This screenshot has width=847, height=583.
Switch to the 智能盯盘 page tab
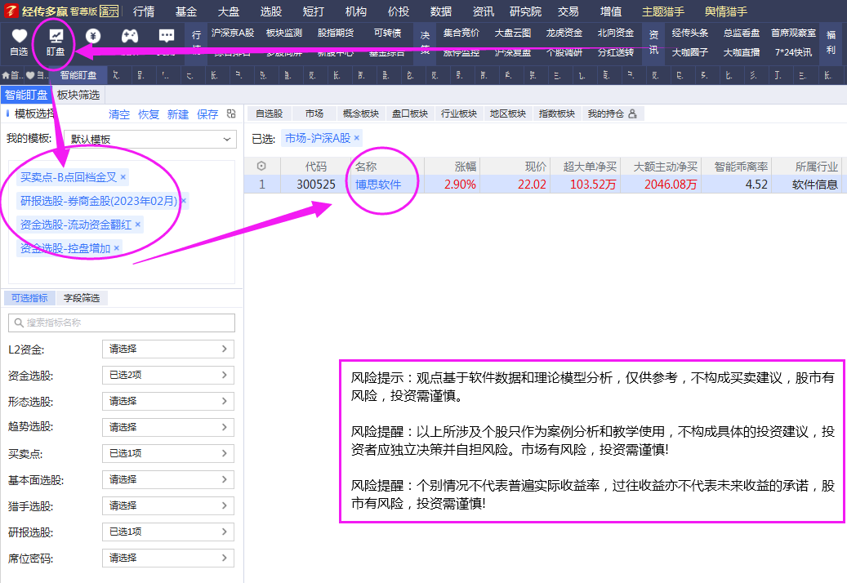tap(78, 76)
